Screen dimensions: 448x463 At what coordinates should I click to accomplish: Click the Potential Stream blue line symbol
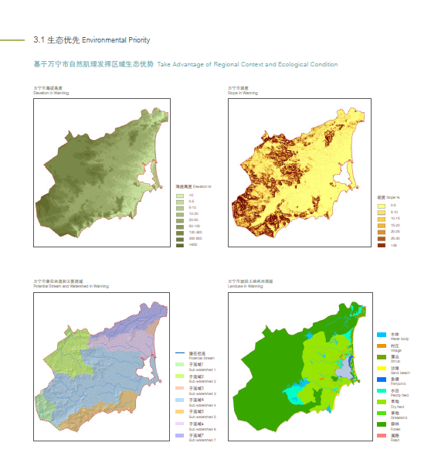[180, 353]
